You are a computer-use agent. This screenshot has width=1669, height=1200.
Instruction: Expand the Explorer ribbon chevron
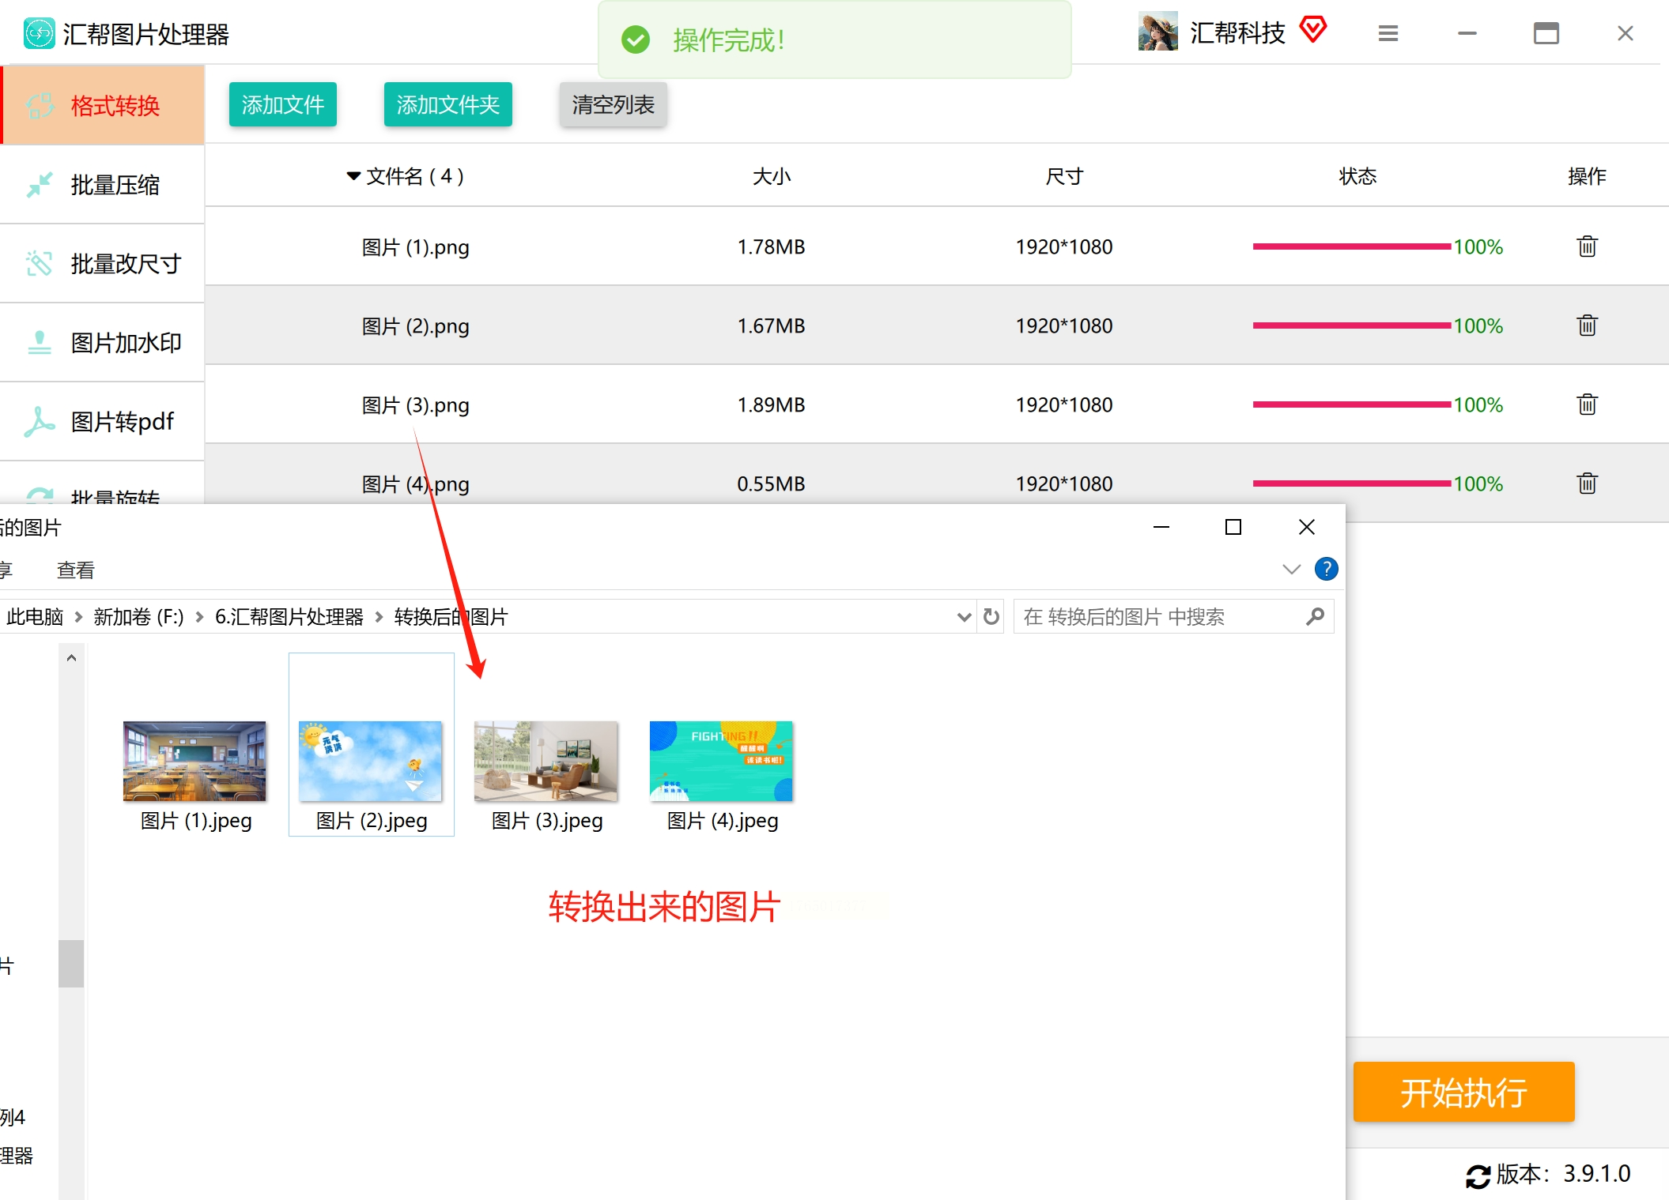point(1291,569)
